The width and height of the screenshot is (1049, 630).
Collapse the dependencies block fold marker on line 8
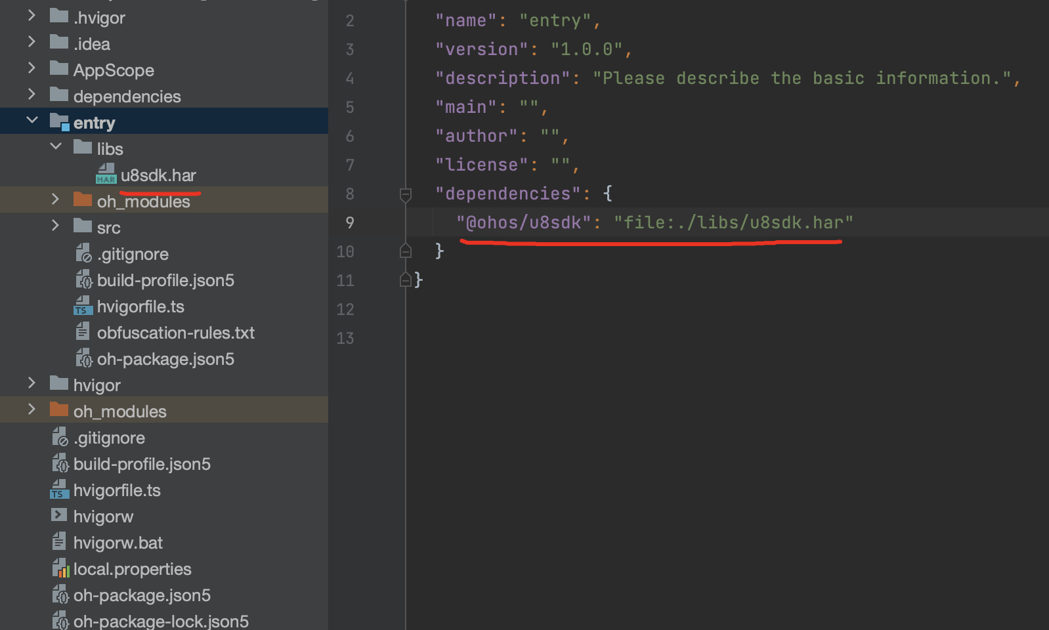[x=406, y=194]
